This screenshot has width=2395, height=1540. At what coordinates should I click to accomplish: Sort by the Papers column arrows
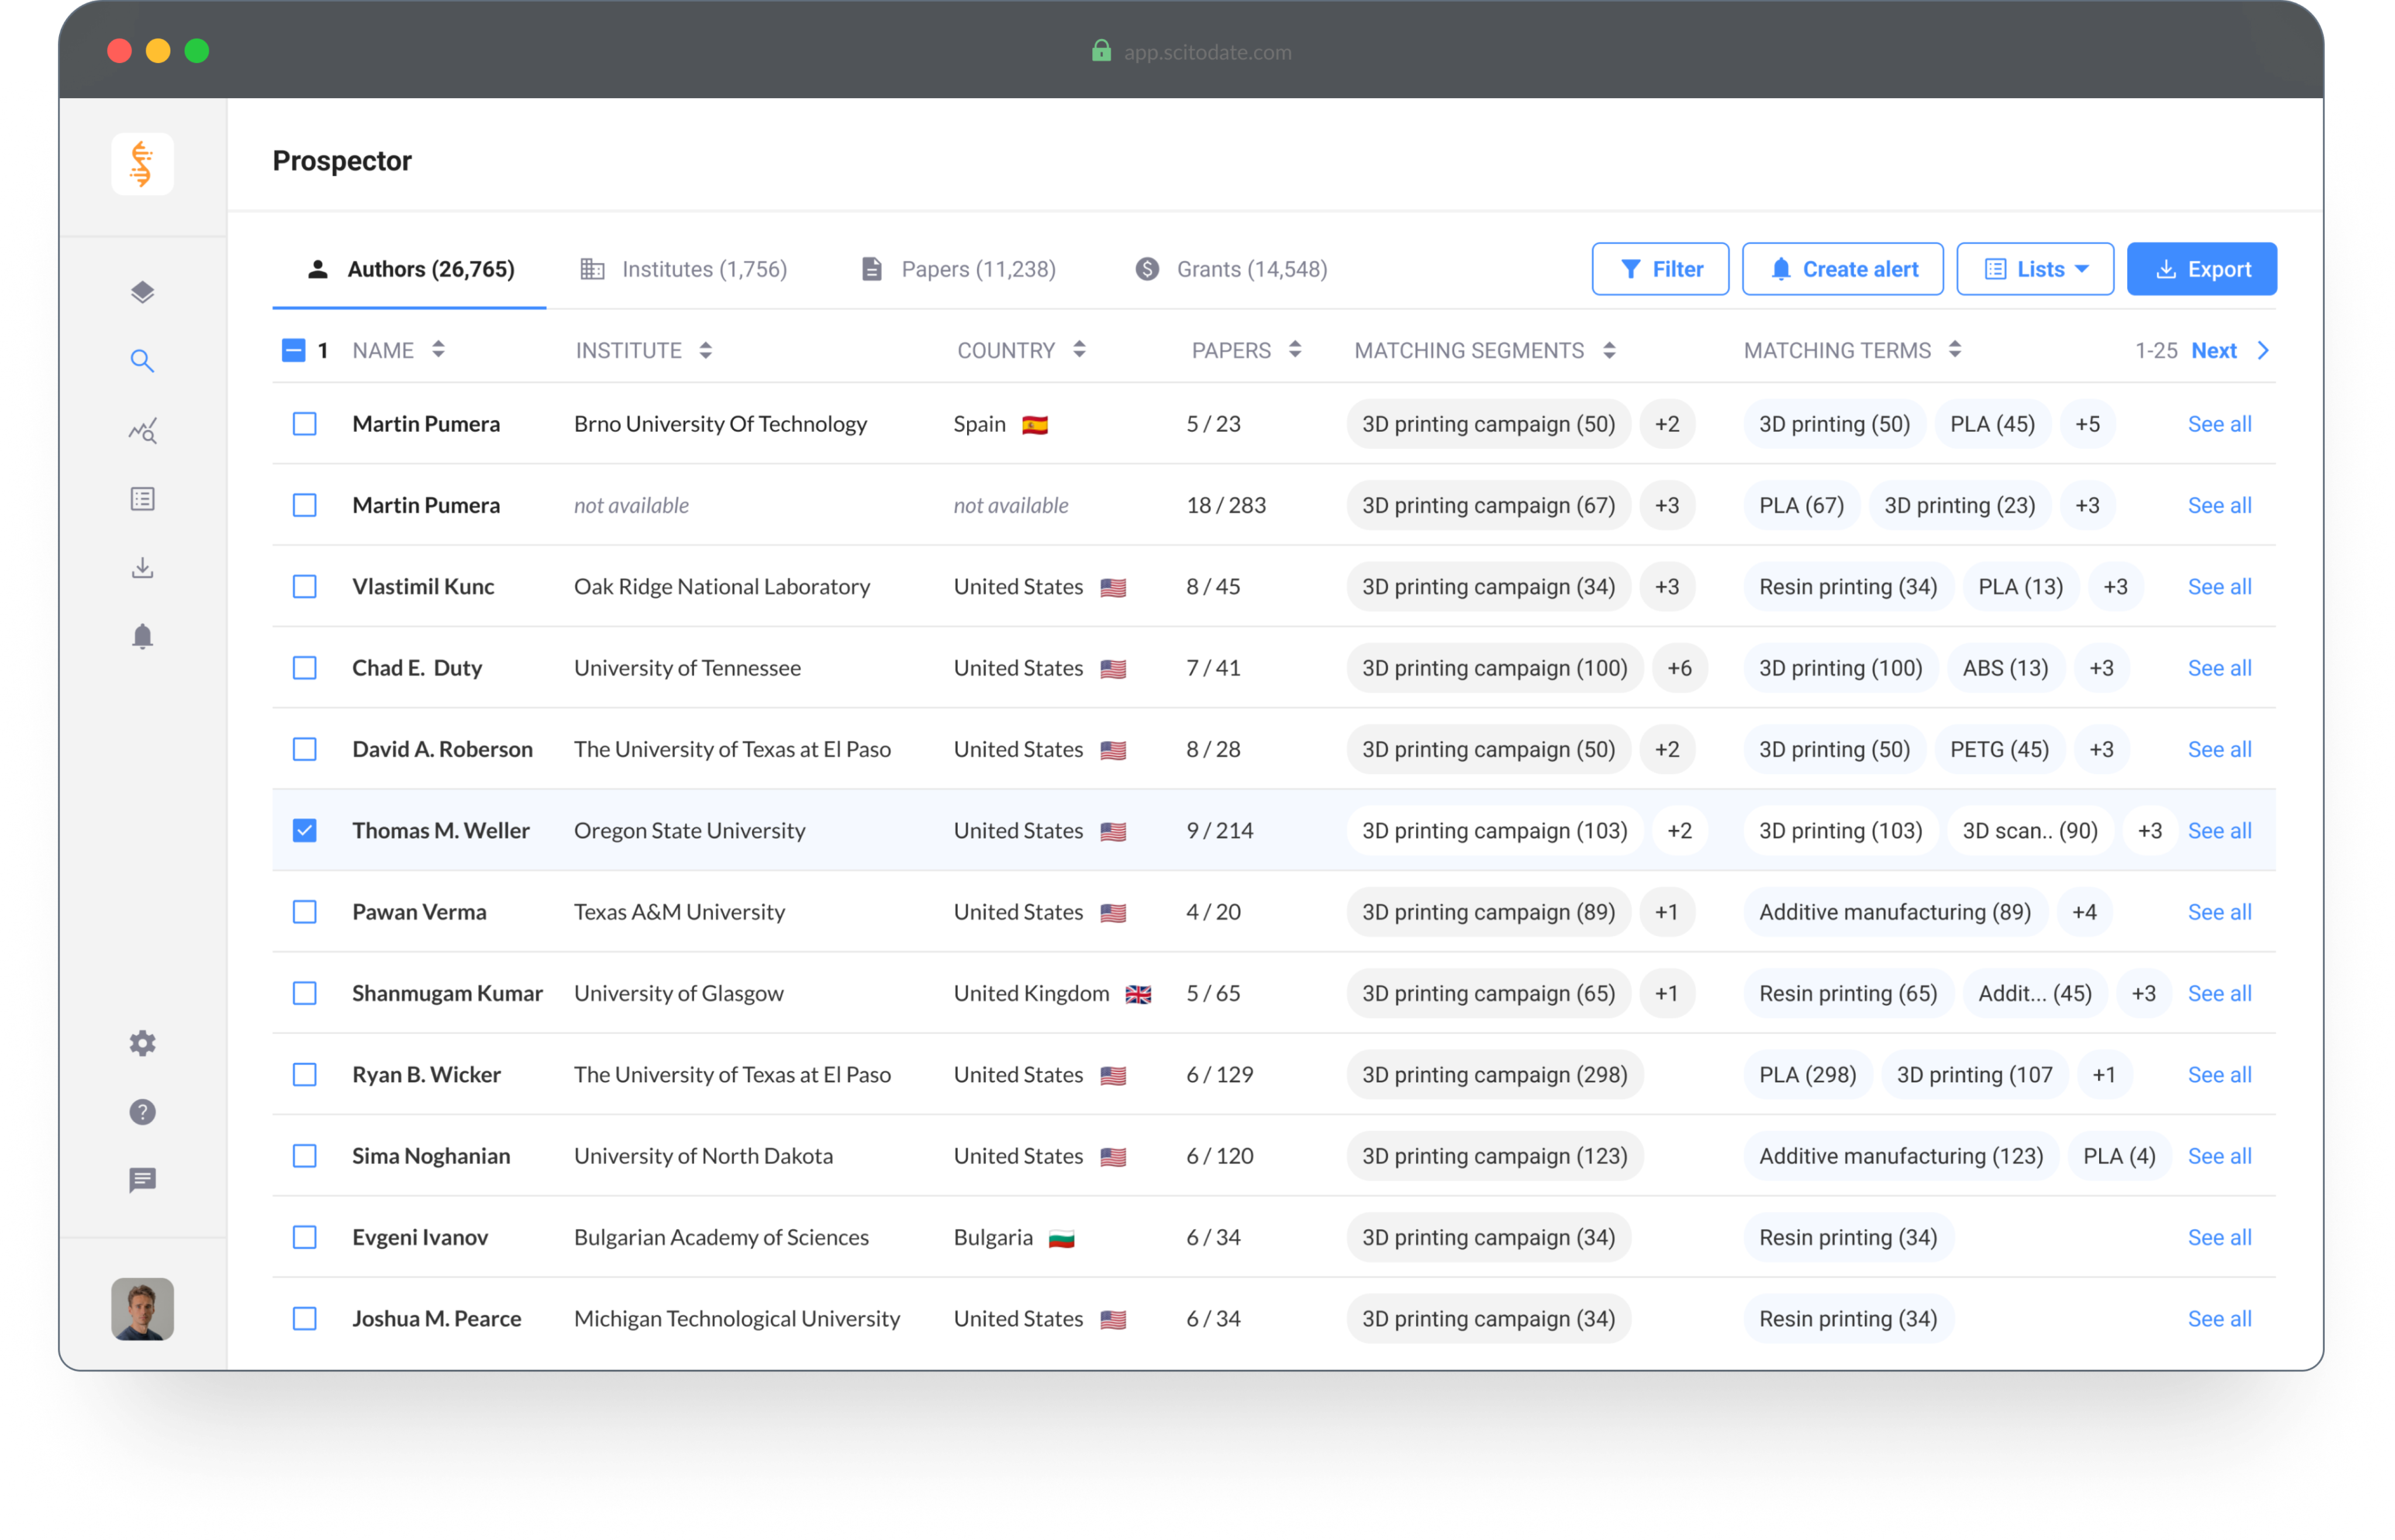(1295, 350)
